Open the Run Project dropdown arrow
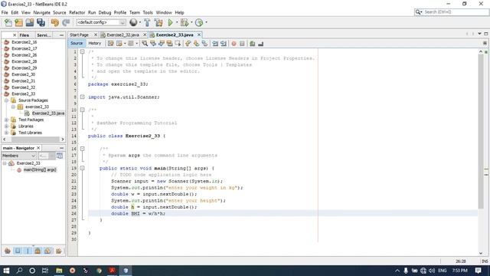This screenshot has height=276, width=490. click(x=177, y=22)
